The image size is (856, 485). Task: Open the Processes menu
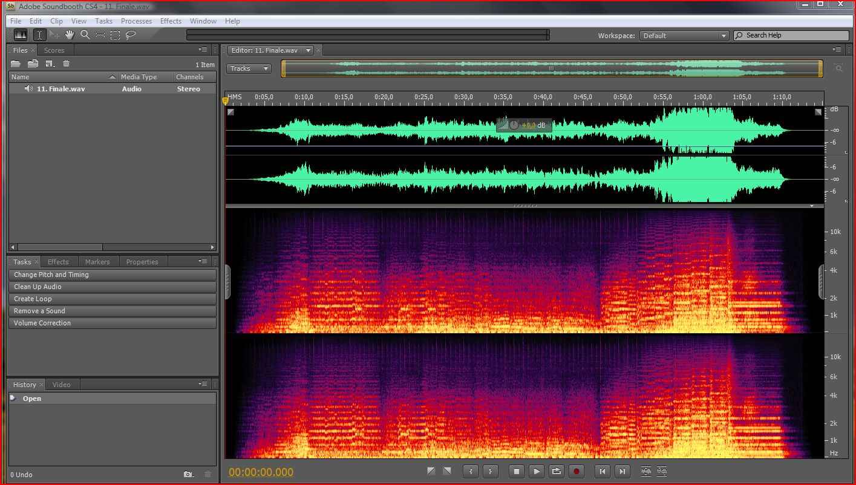pos(136,21)
